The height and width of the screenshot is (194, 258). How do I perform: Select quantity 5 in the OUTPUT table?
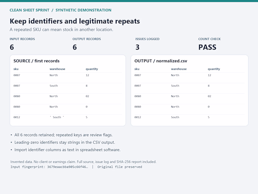tap(209, 117)
